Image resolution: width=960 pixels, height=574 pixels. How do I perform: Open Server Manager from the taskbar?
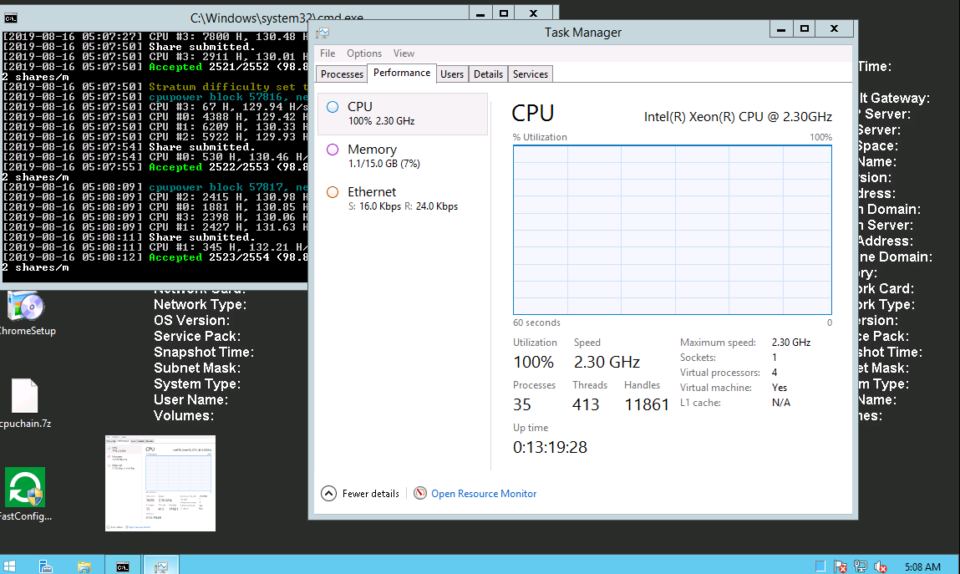coord(47,566)
